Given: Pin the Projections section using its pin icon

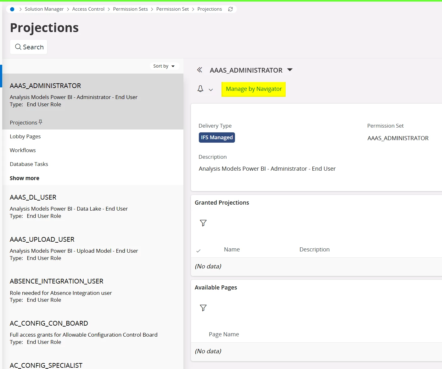Looking at the screenshot, I should coord(40,122).
